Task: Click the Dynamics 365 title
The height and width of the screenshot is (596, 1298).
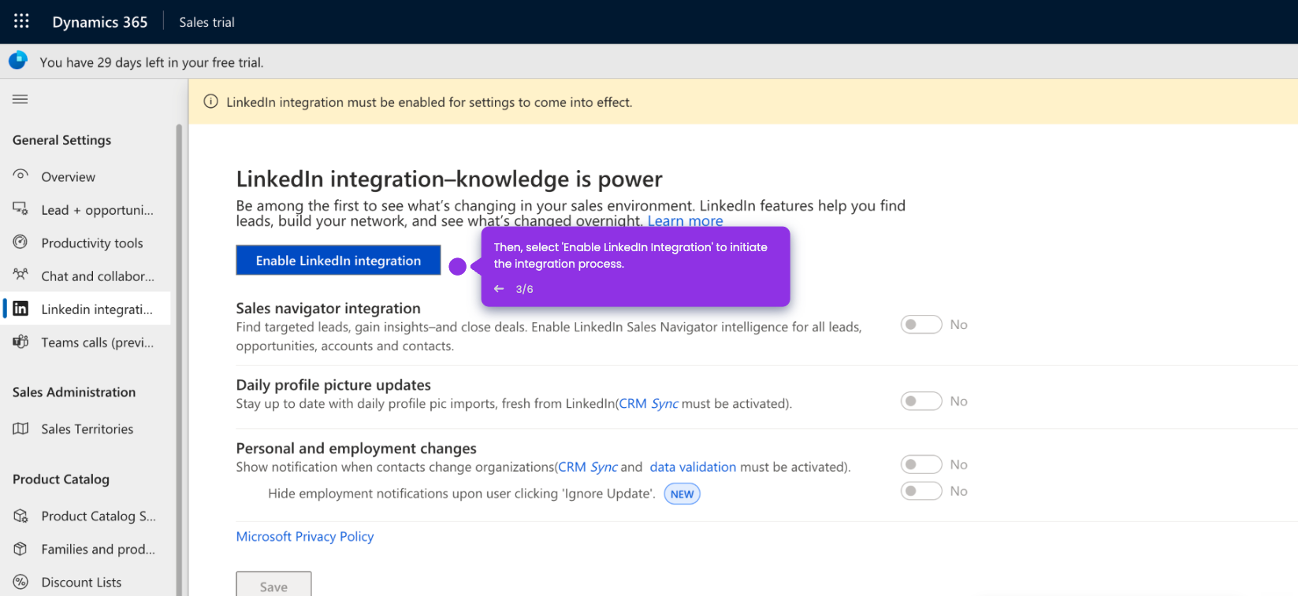Action: [x=100, y=22]
